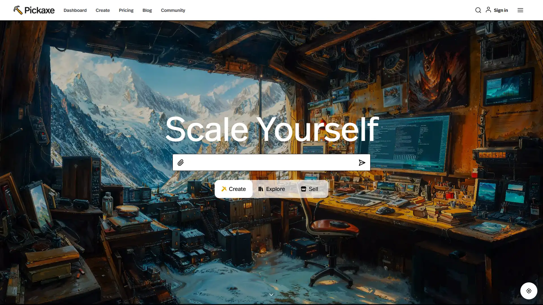Click the Community navigation tab
543x305 pixels.
coord(173,10)
